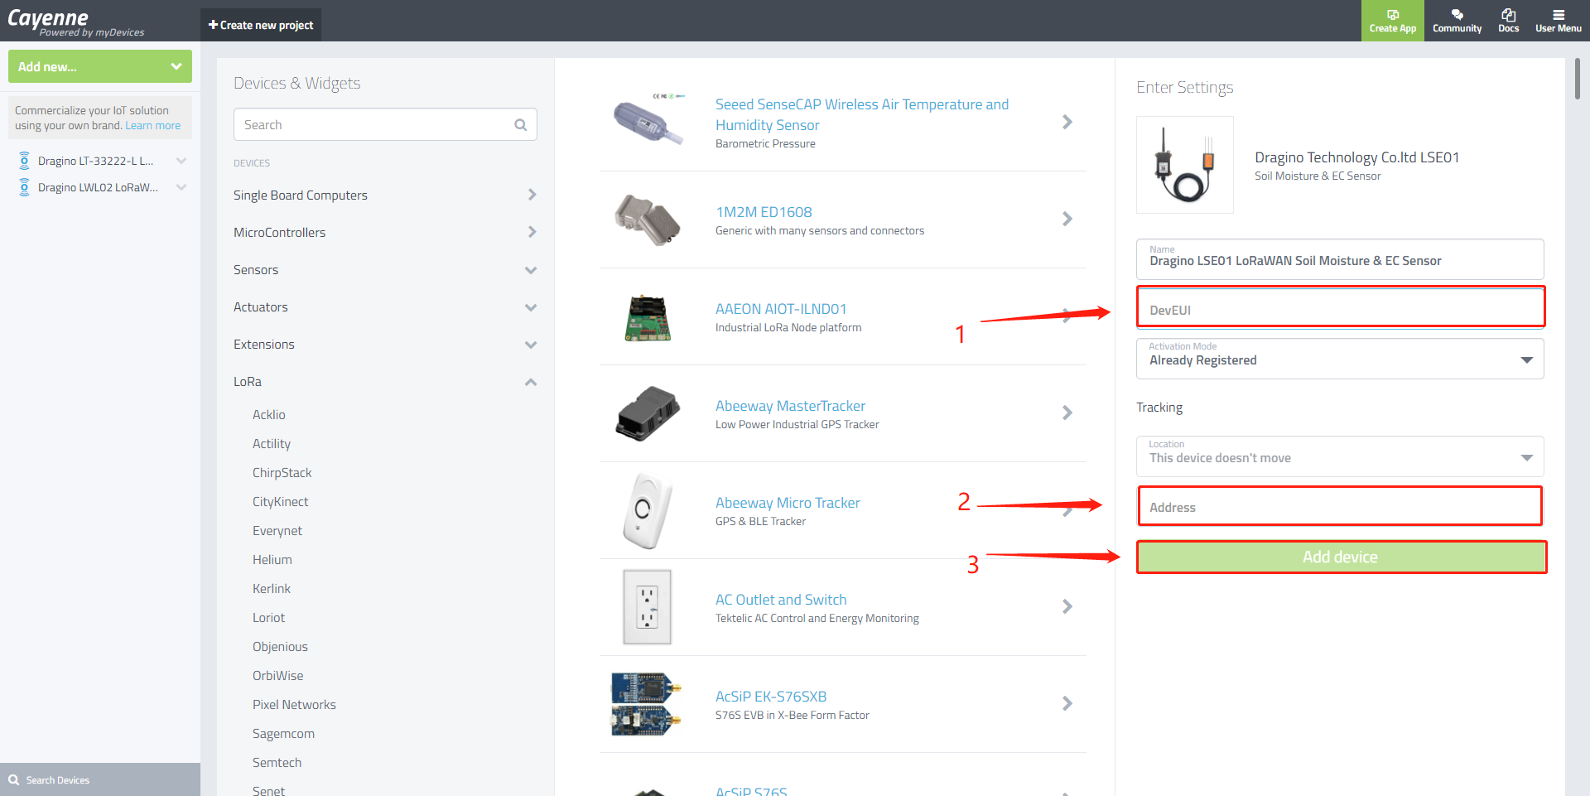Open the Community chat icon
The image size is (1590, 796).
(x=1457, y=15)
